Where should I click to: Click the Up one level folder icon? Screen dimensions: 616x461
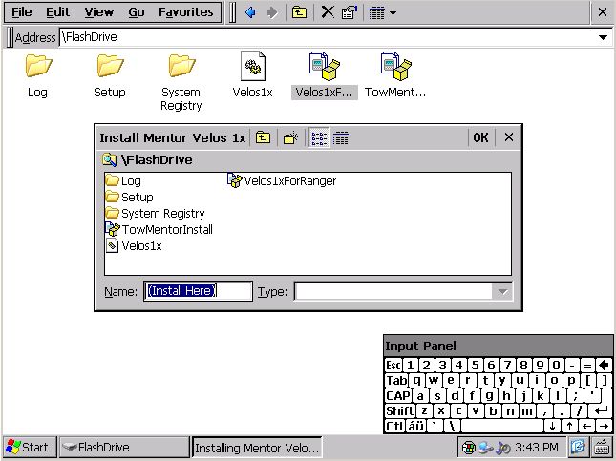300,12
